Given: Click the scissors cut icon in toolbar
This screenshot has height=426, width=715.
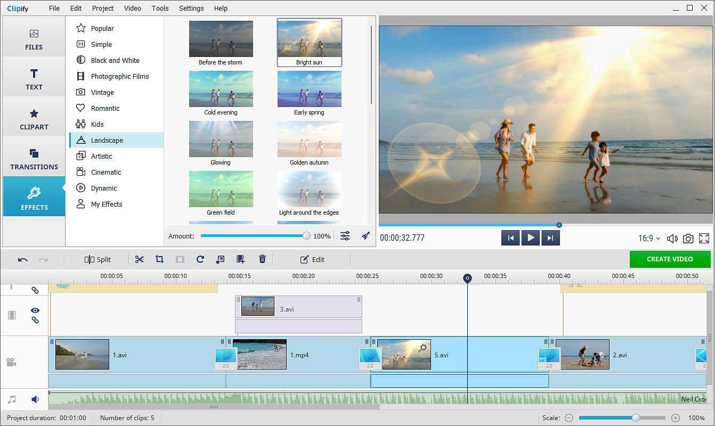Looking at the screenshot, I should point(140,259).
